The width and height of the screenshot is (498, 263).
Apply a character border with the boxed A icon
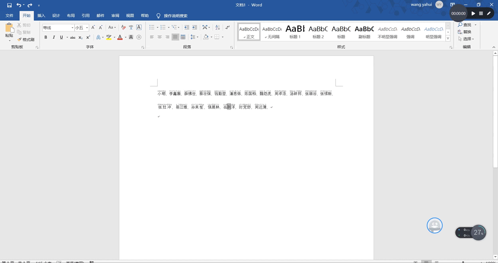point(139,28)
